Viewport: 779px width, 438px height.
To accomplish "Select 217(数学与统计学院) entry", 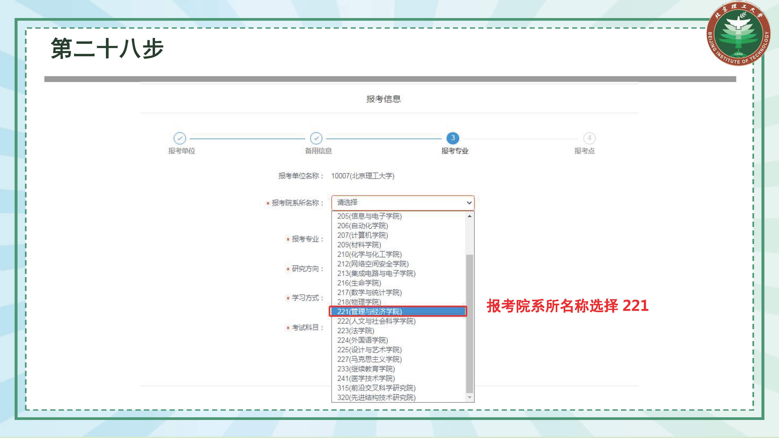I will tap(370, 292).
